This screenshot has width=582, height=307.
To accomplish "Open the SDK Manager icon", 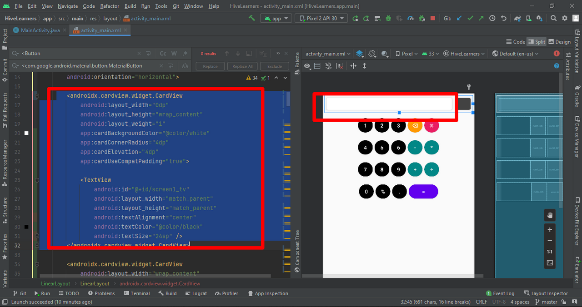I will 539,18.
